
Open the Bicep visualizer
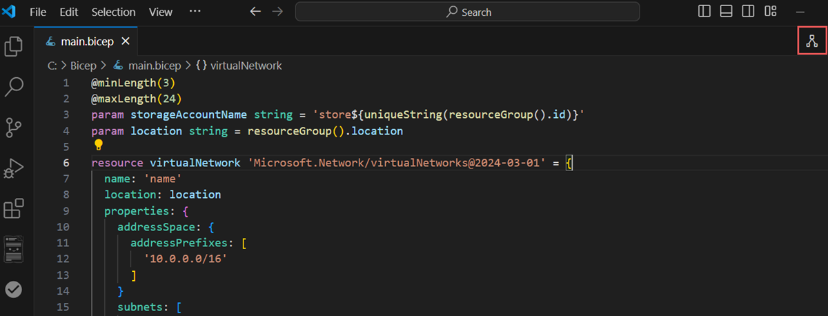pyautogui.click(x=811, y=41)
